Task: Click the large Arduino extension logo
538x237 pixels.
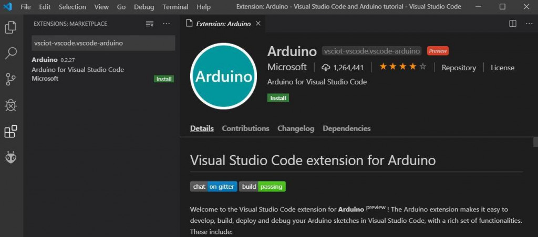Action: 223,76
